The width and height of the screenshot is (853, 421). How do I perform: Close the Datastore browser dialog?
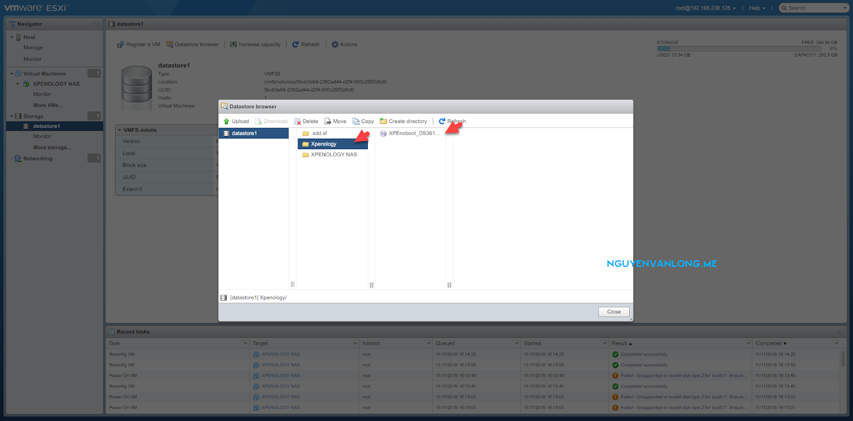[x=614, y=312]
